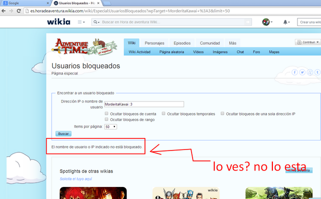321x199 pixels.
Task: Click the Adventure Time wiki logo
Action: pos(84,46)
